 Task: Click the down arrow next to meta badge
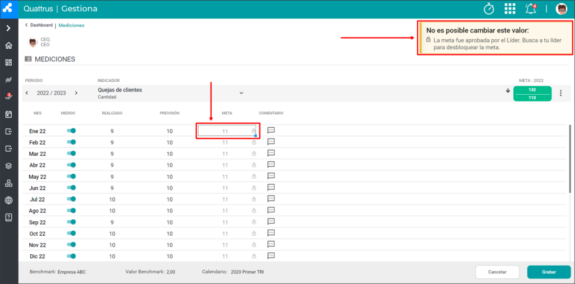click(508, 91)
